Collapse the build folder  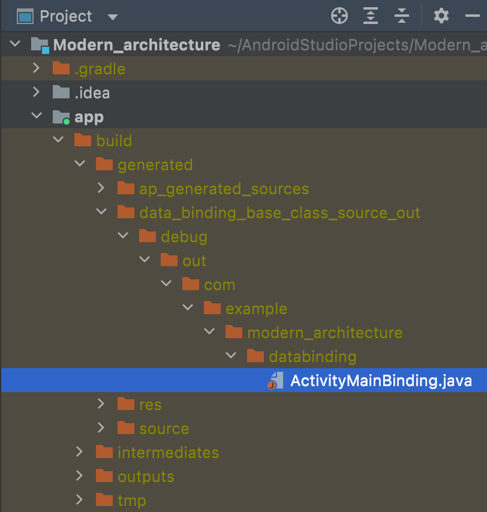pyautogui.click(x=58, y=140)
